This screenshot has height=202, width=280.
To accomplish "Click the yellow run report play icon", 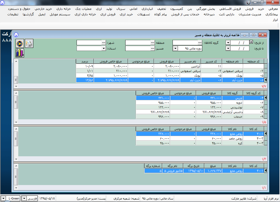I will click(x=19, y=43).
